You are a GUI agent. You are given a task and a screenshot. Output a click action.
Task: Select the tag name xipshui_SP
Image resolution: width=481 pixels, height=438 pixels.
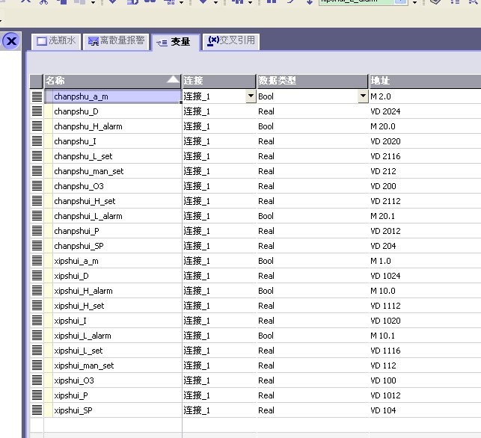pyautogui.click(x=73, y=410)
